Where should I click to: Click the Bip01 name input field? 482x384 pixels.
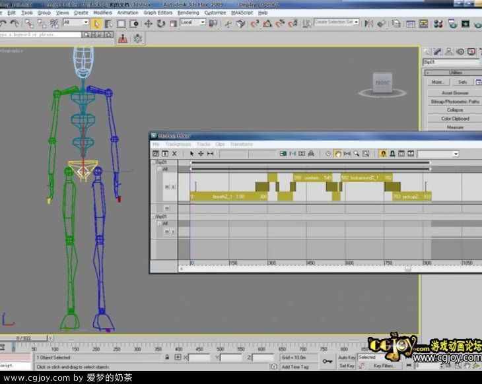[452, 63]
